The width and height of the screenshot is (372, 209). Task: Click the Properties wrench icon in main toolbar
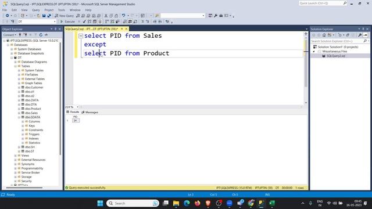[x=216, y=16]
